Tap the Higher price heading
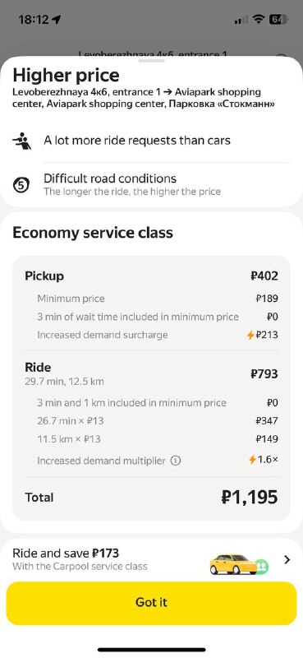The width and height of the screenshot is (303, 658). [66, 76]
